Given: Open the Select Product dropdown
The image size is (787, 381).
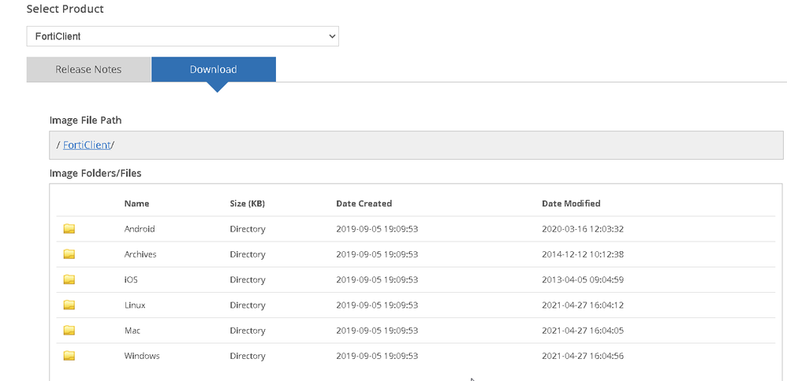Looking at the screenshot, I should coord(182,36).
